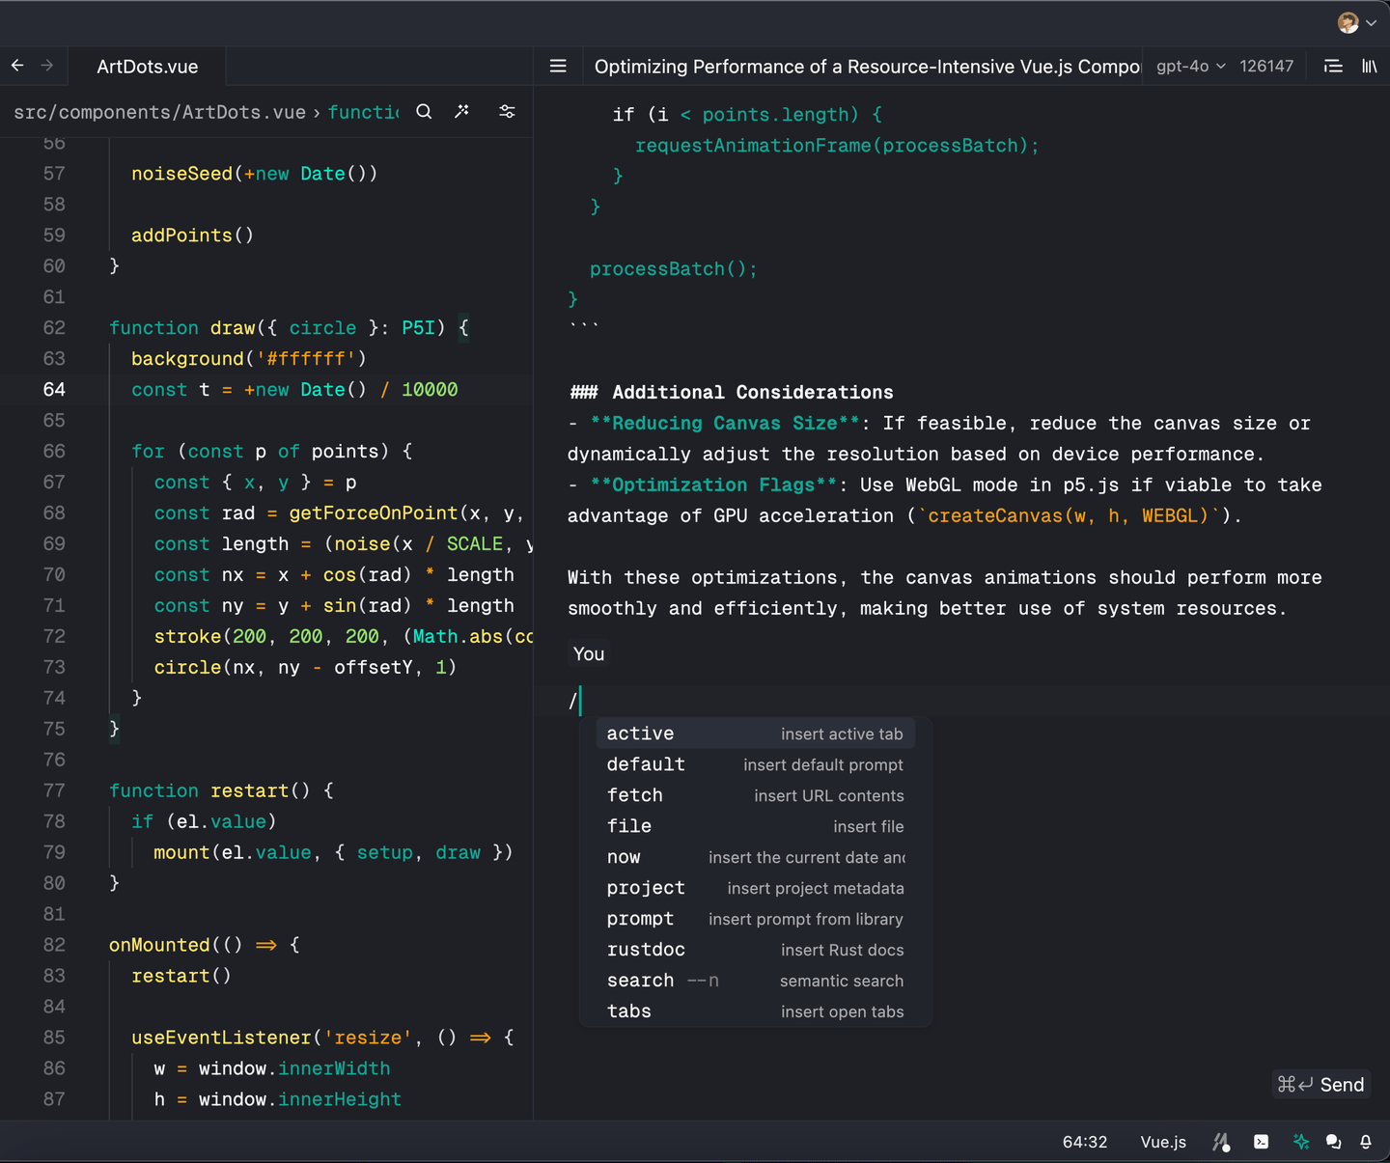Click the 'for (const p of points)' line
This screenshot has height=1163, width=1390.
[272, 452]
